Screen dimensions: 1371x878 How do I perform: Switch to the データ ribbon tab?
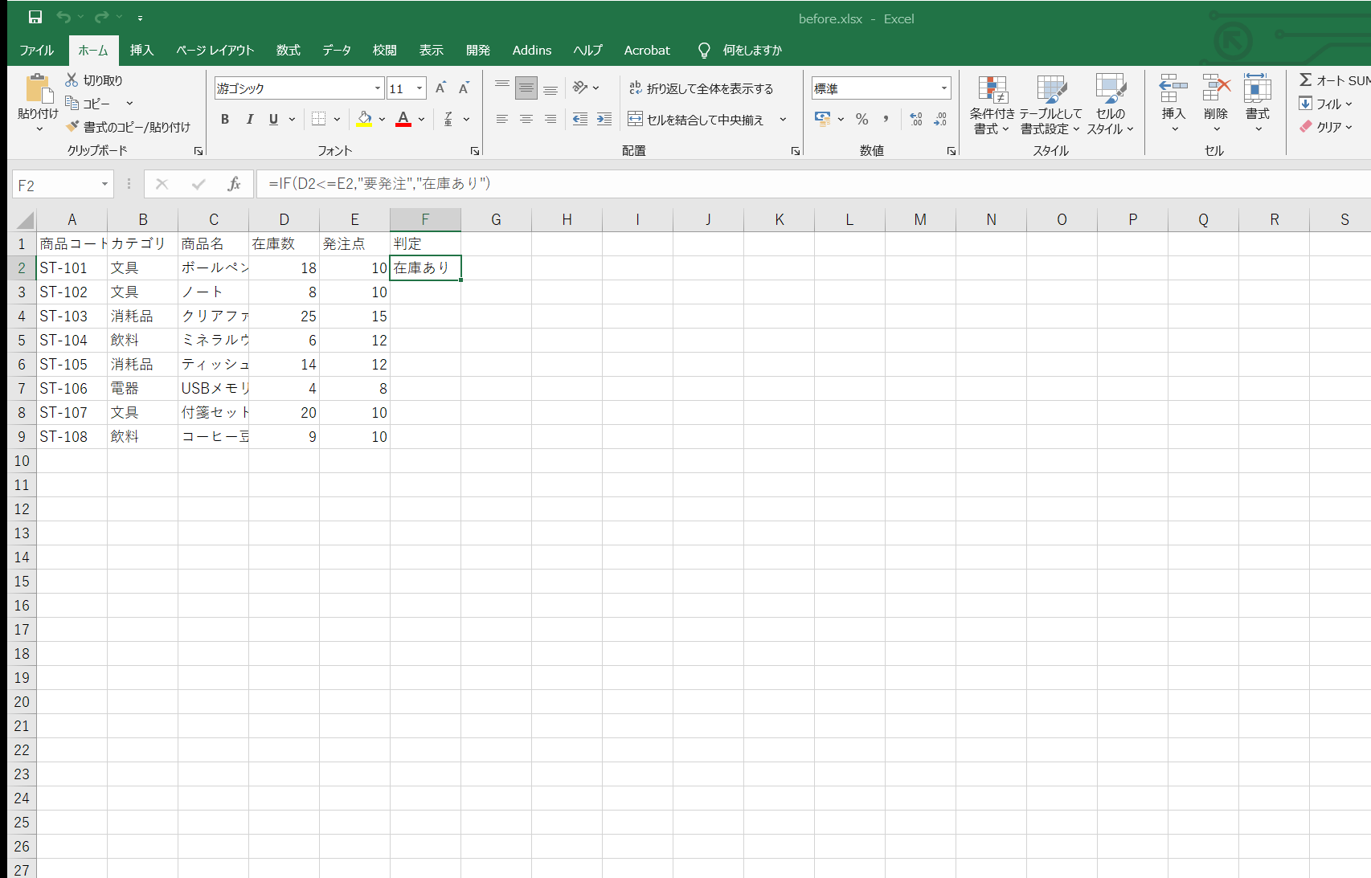pos(337,50)
